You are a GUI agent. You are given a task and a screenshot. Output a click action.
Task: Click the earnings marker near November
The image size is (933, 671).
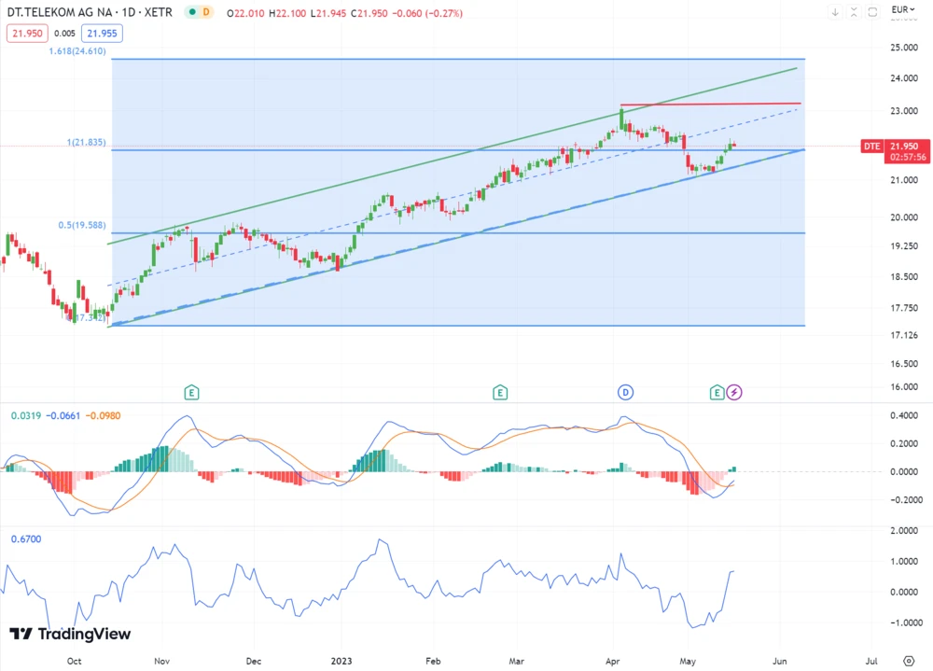pos(191,392)
